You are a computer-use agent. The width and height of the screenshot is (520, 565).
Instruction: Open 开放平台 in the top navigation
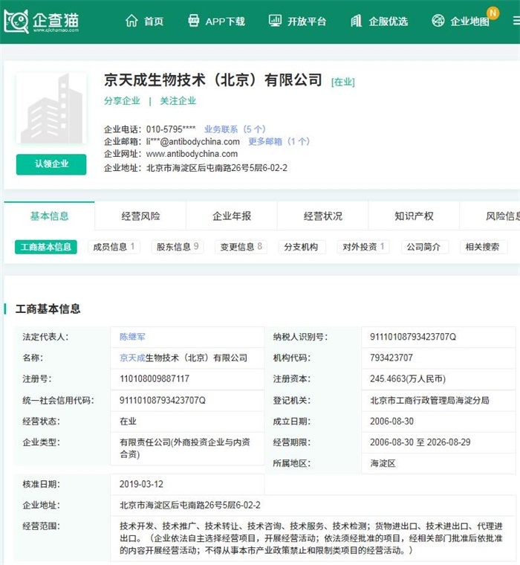click(x=307, y=22)
